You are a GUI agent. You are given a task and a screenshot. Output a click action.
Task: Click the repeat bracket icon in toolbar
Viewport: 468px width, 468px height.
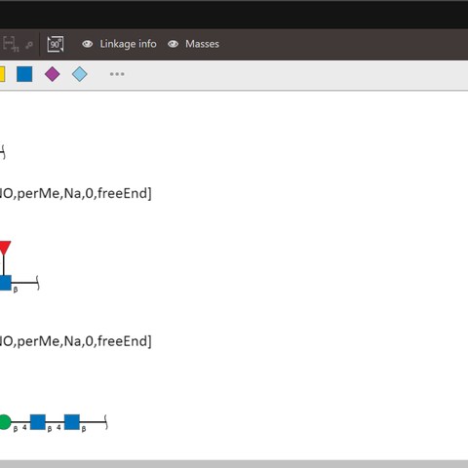coord(10,44)
